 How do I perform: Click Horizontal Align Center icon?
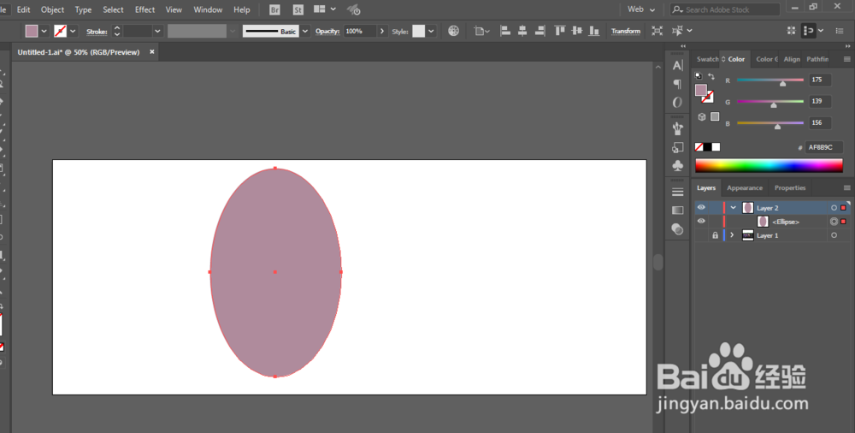click(522, 31)
